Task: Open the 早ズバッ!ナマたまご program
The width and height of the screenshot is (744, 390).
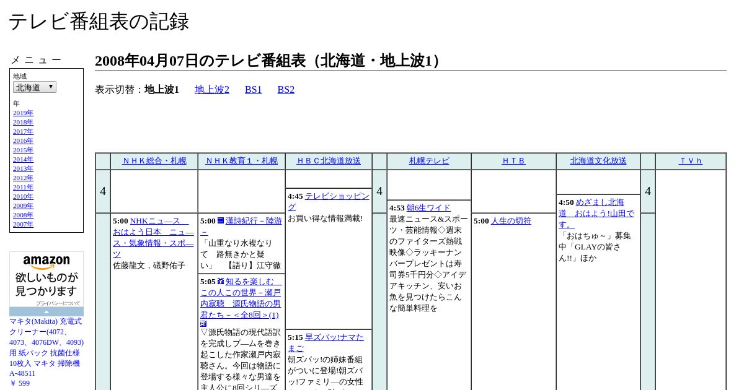Action: pos(325,343)
